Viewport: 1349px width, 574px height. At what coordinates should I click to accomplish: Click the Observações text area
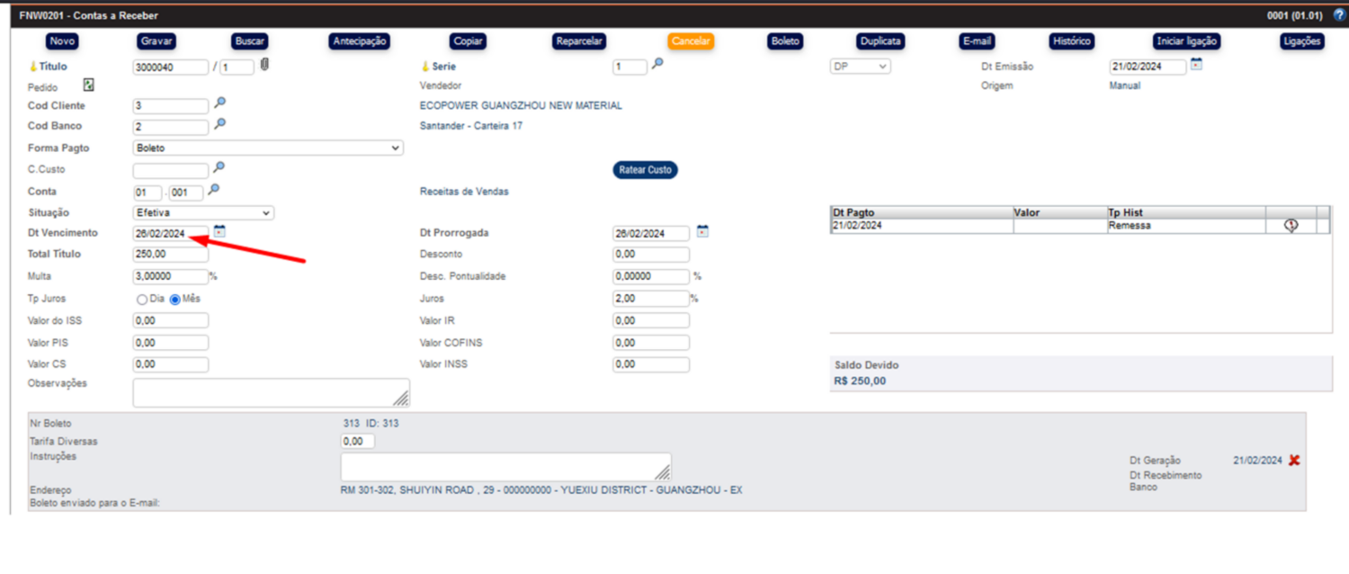[271, 392]
